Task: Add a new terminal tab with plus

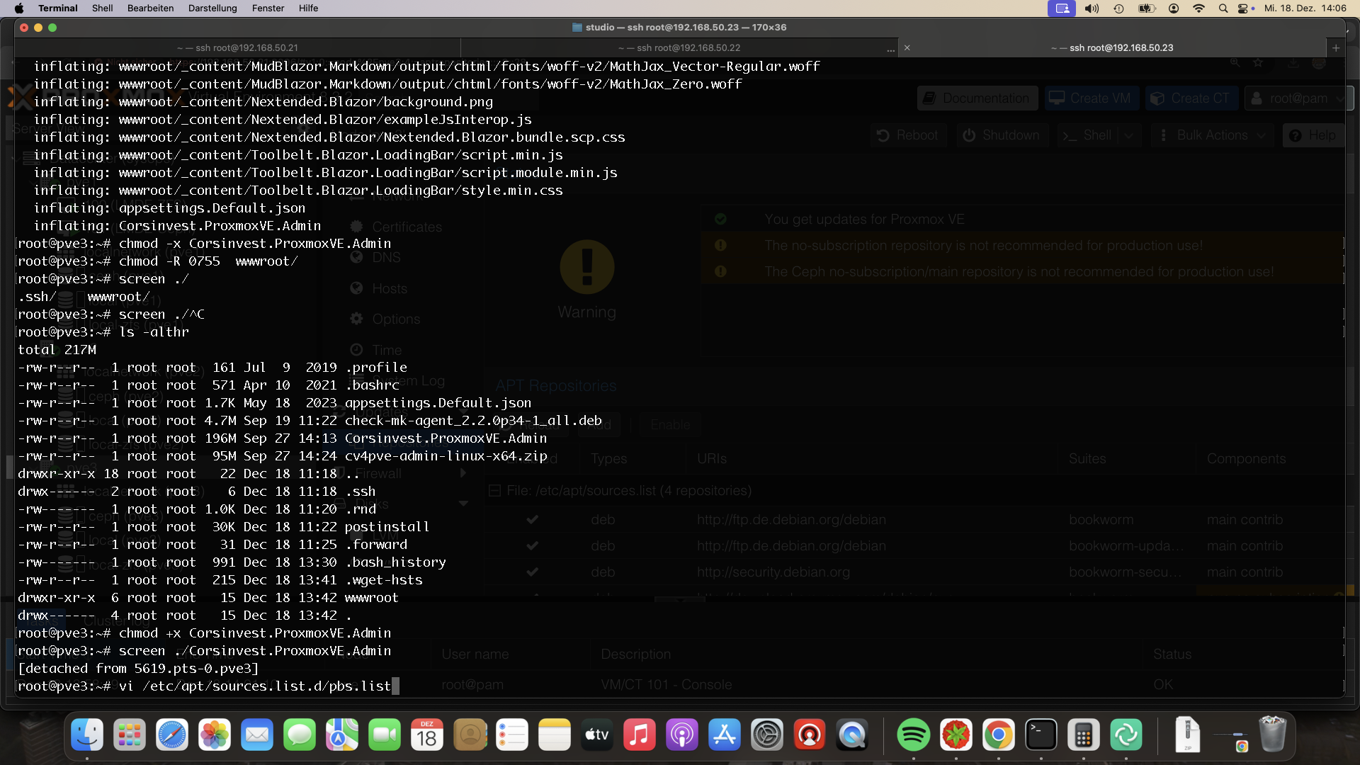Action: point(1336,47)
